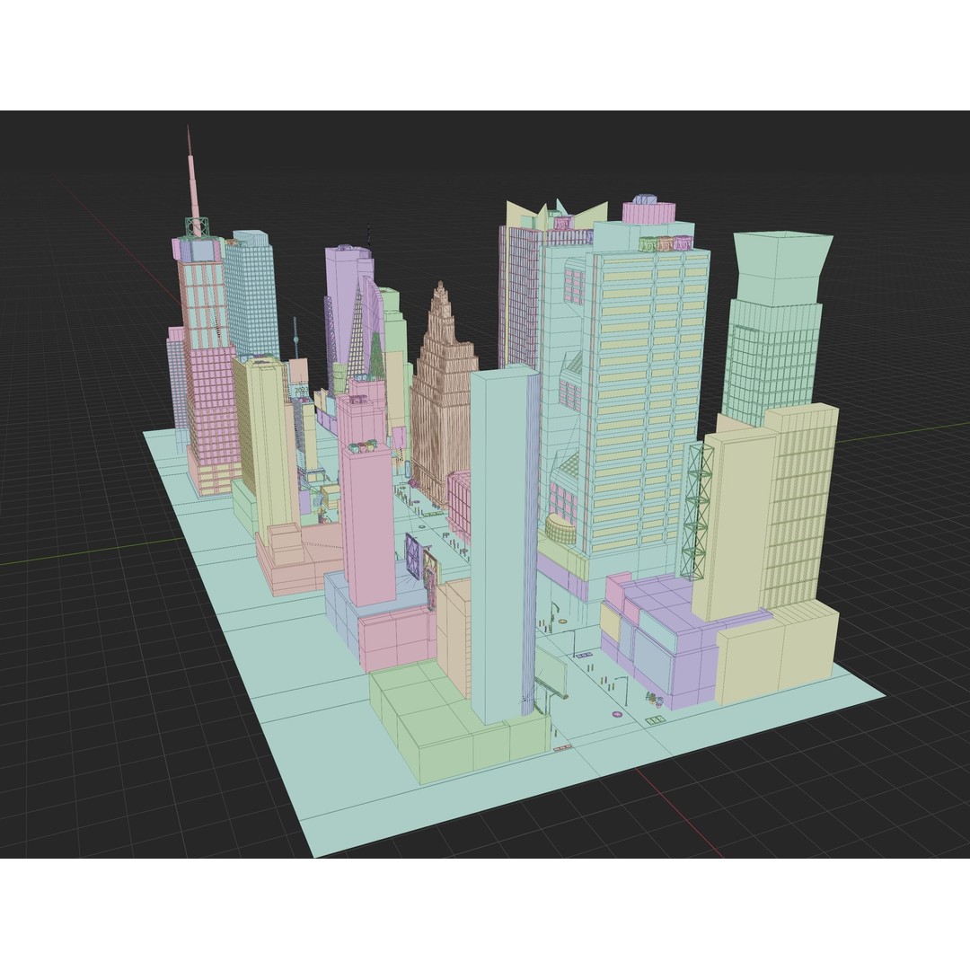Select the yellow domed structure at building base
The image size is (970, 970).
[x=561, y=529]
